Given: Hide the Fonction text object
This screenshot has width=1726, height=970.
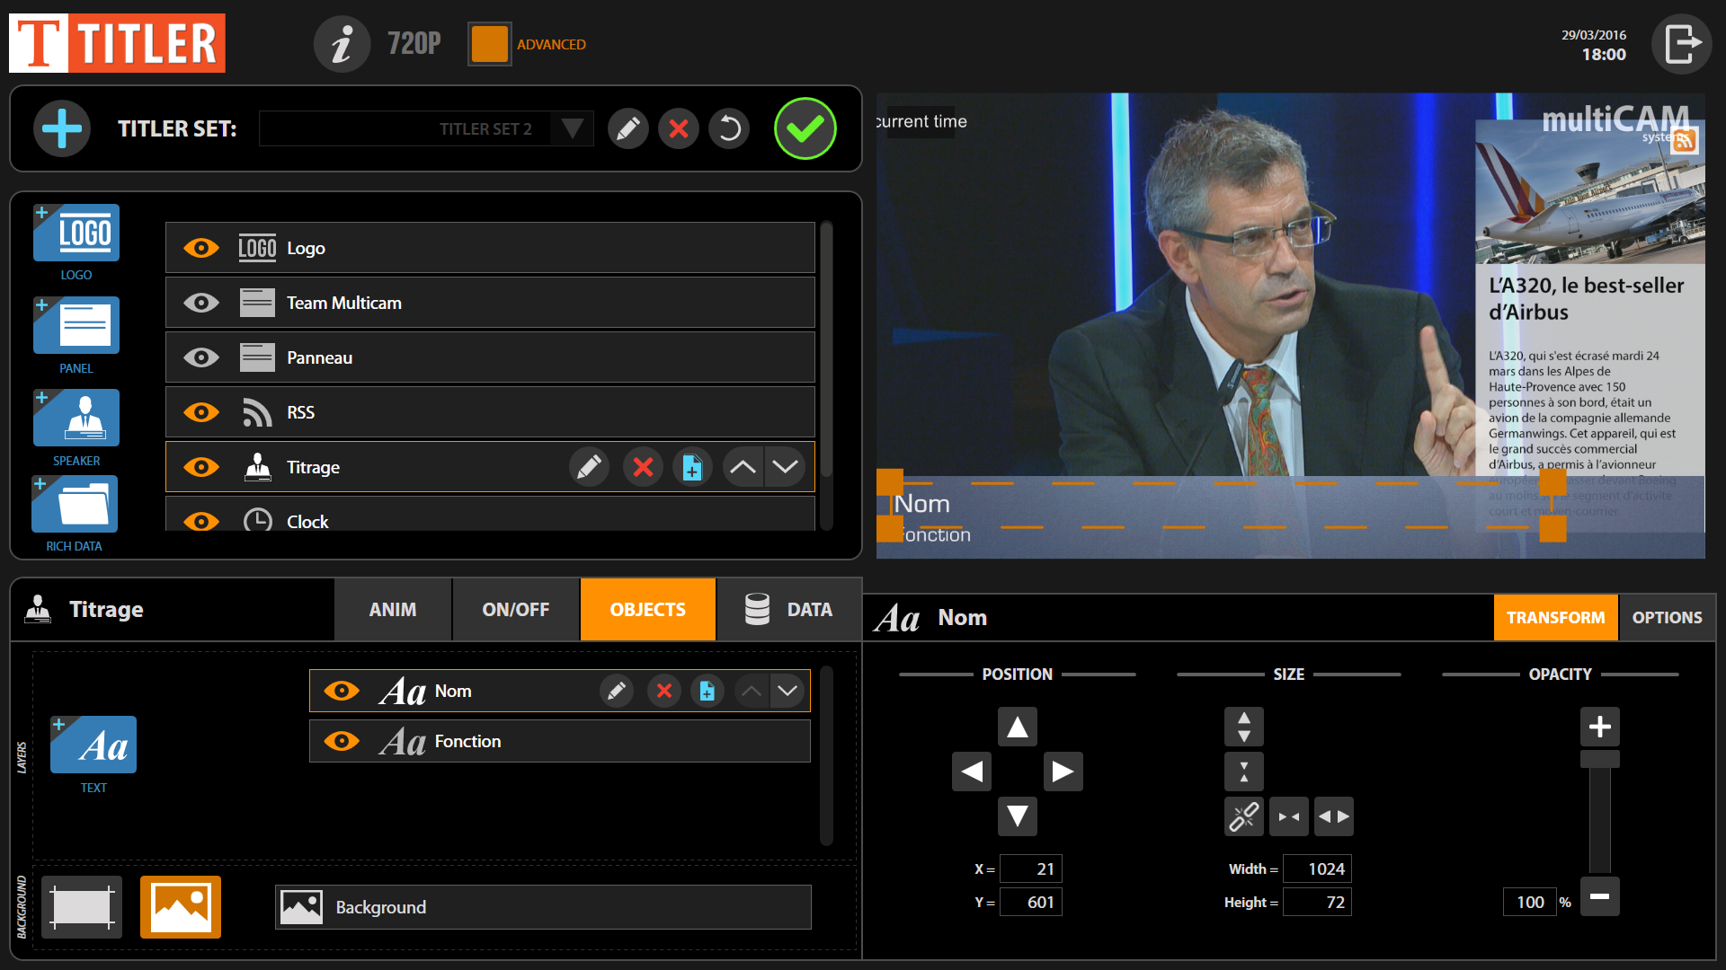Looking at the screenshot, I should point(342,741).
